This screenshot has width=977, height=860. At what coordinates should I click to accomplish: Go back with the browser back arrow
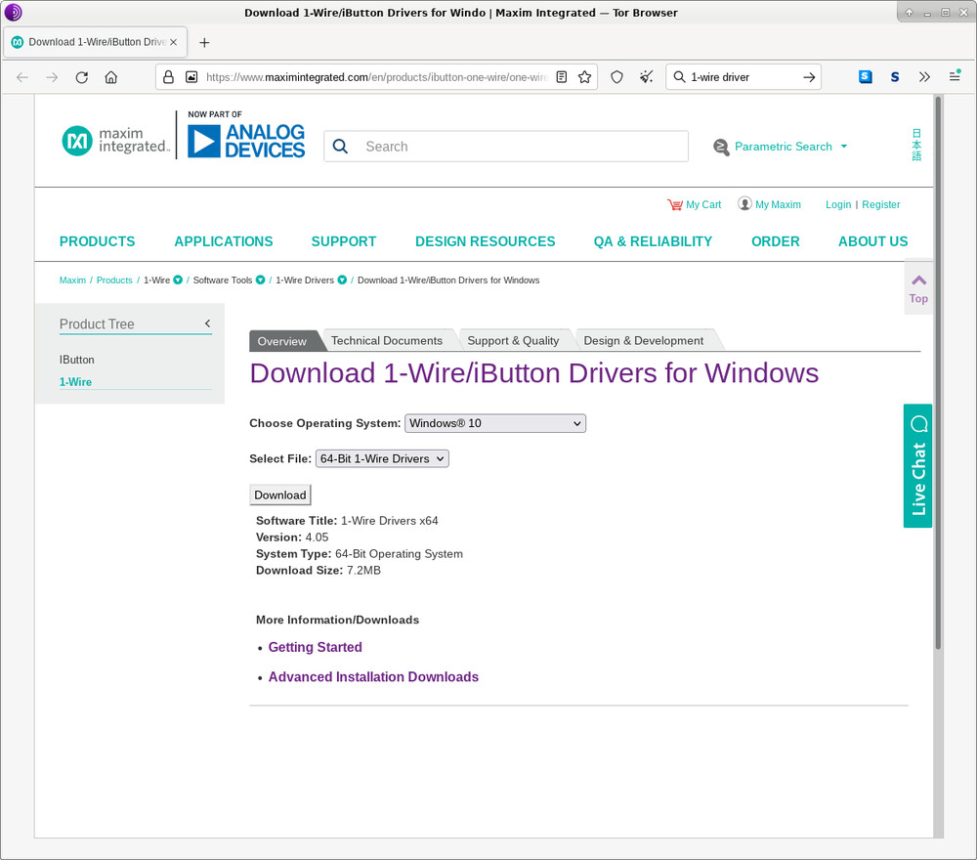pos(22,77)
